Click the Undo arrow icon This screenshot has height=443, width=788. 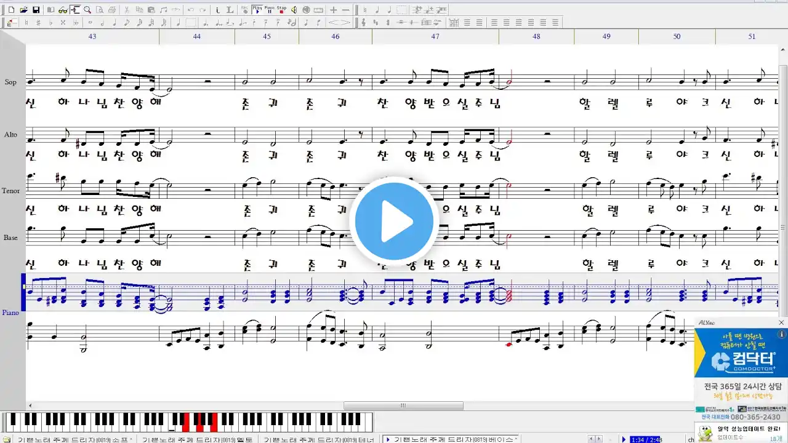coord(191,10)
